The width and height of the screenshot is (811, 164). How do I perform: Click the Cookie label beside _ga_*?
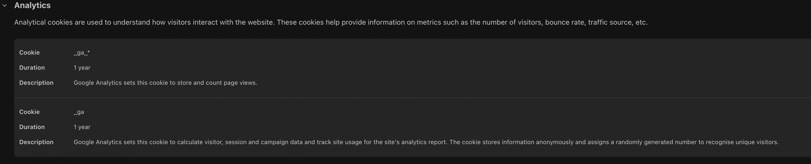[29, 52]
